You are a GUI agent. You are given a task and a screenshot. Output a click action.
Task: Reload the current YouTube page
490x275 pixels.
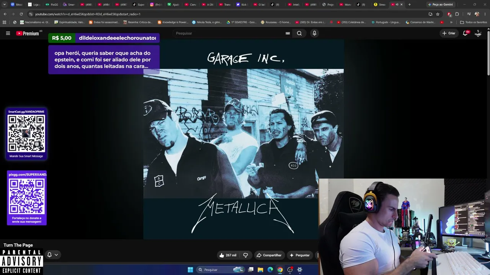click(21, 14)
